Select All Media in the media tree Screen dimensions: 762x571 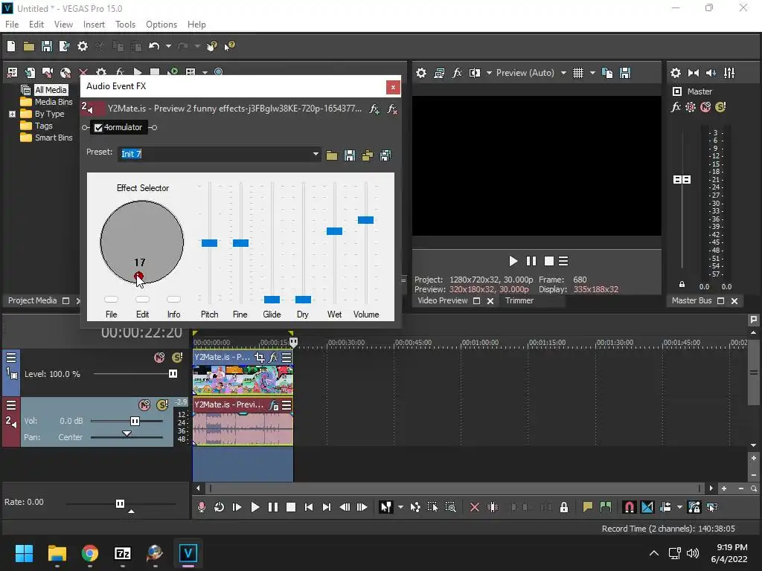51,90
